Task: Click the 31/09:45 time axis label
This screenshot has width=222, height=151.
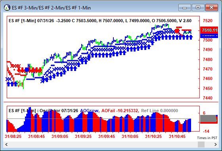Action: coord(107,136)
